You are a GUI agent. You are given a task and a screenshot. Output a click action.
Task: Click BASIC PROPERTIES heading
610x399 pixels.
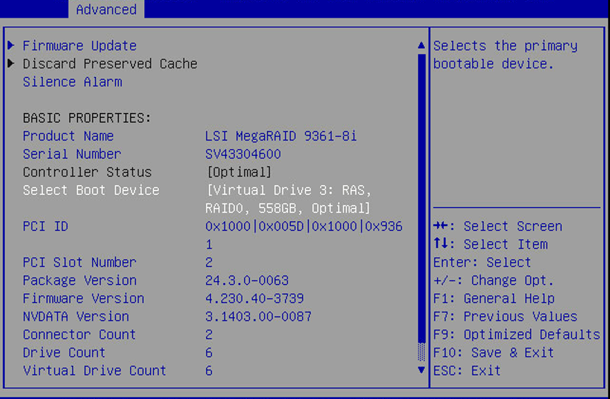pos(87,117)
